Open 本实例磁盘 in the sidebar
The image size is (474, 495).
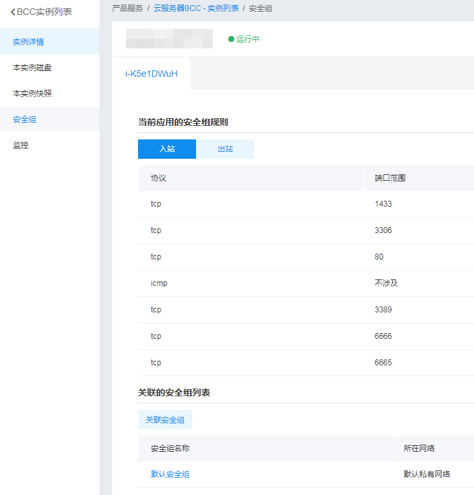tap(50, 68)
